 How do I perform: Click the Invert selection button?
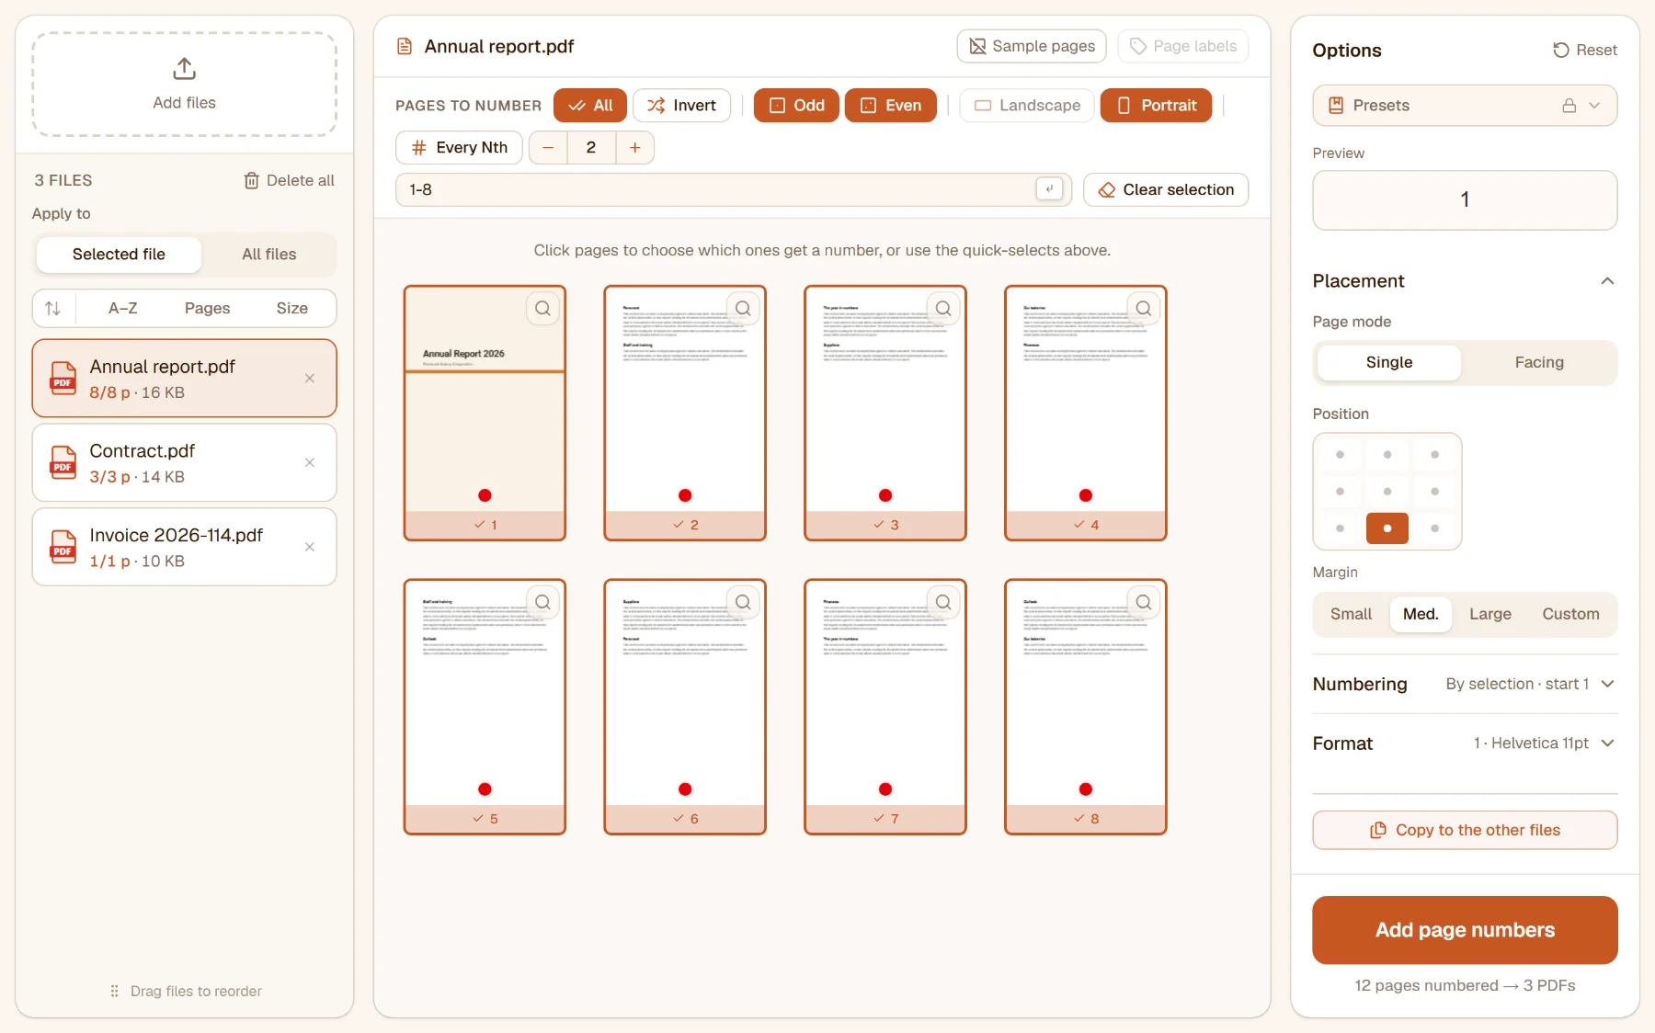click(x=682, y=106)
